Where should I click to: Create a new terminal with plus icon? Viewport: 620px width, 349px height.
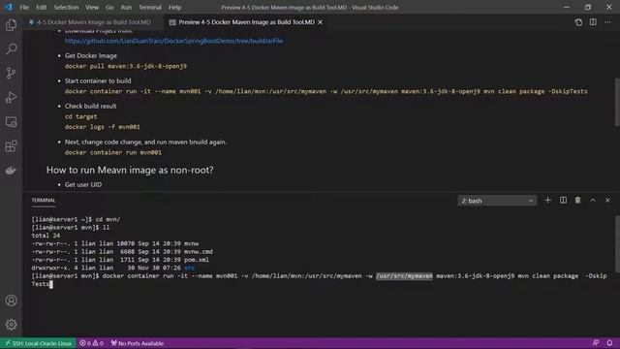point(547,201)
